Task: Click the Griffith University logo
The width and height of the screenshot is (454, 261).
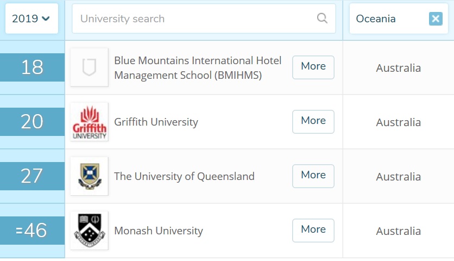Action: click(89, 122)
